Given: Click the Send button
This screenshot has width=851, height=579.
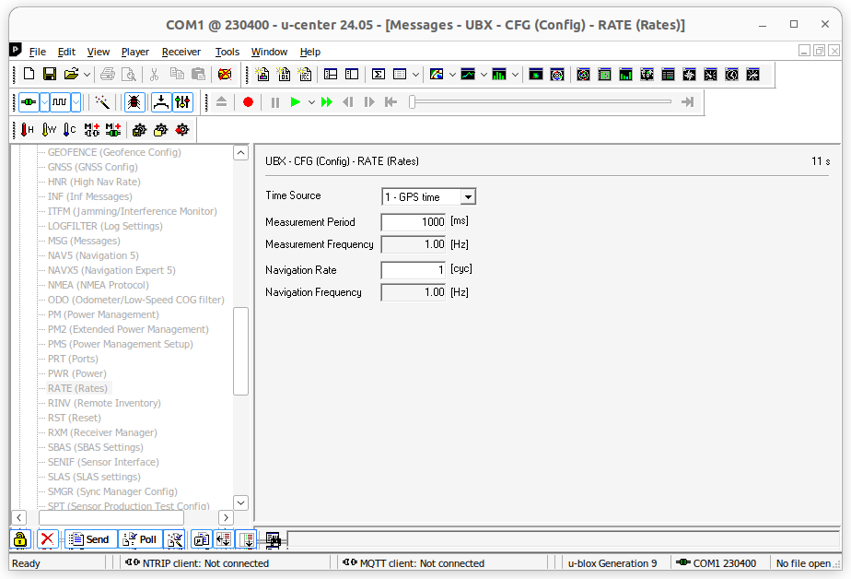Looking at the screenshot, I should [90, 539].
